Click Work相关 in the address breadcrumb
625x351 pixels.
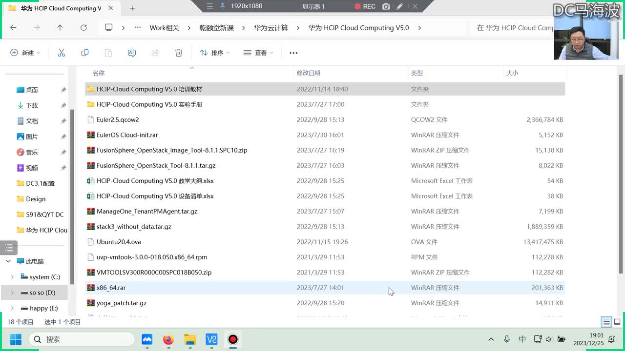(165, 28)
